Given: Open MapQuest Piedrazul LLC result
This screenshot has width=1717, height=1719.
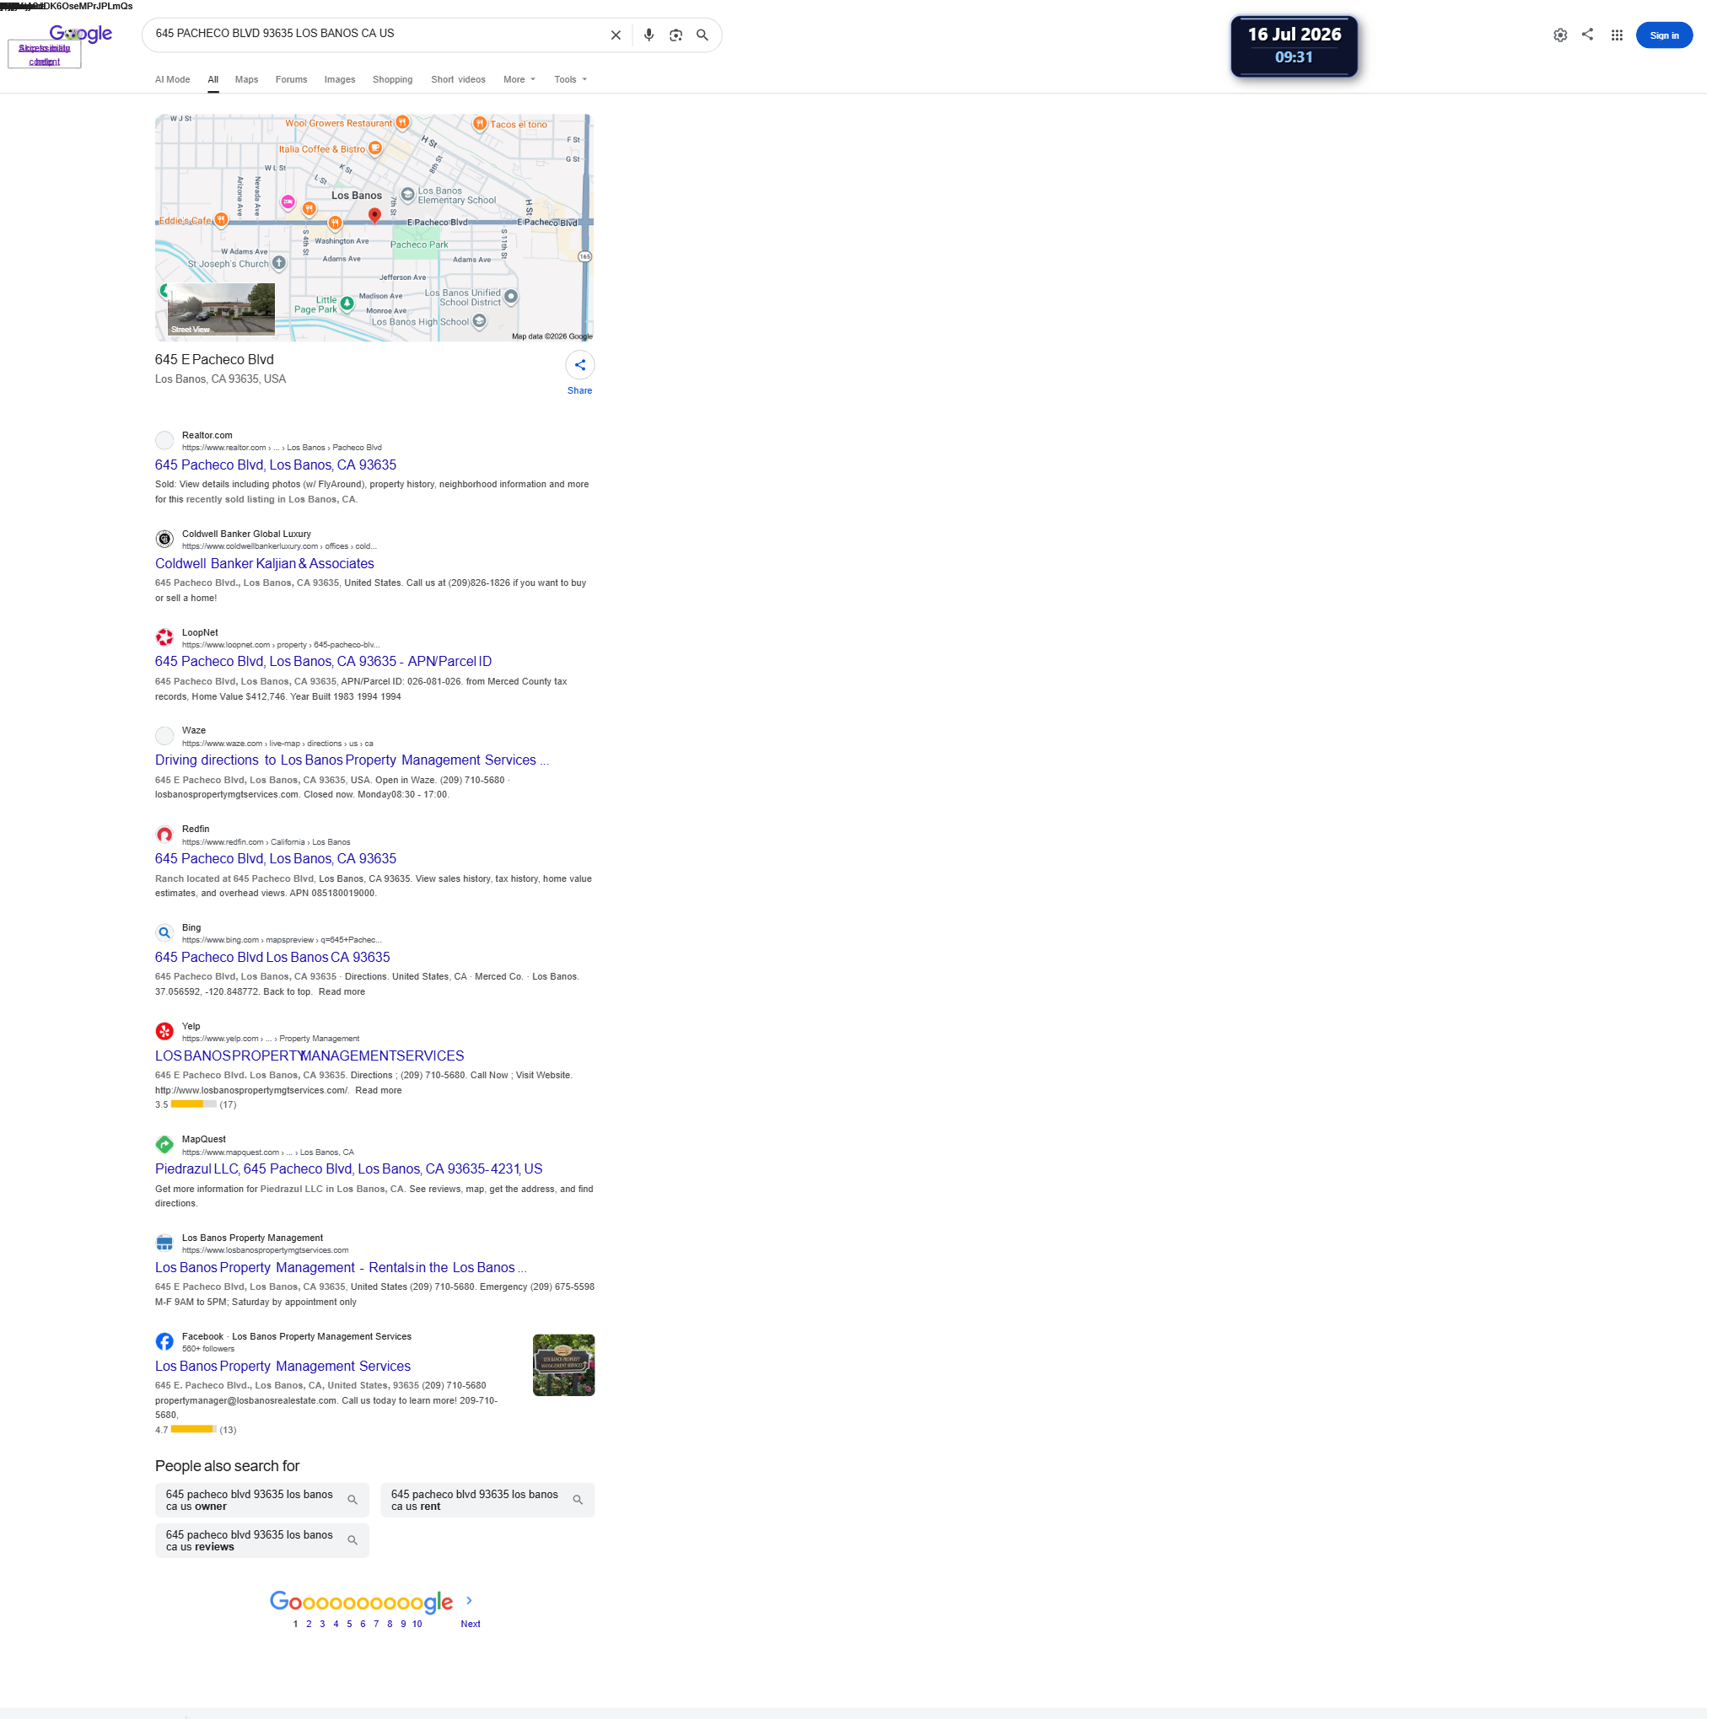Looking at the screenshot, I should click(351, 1175).
